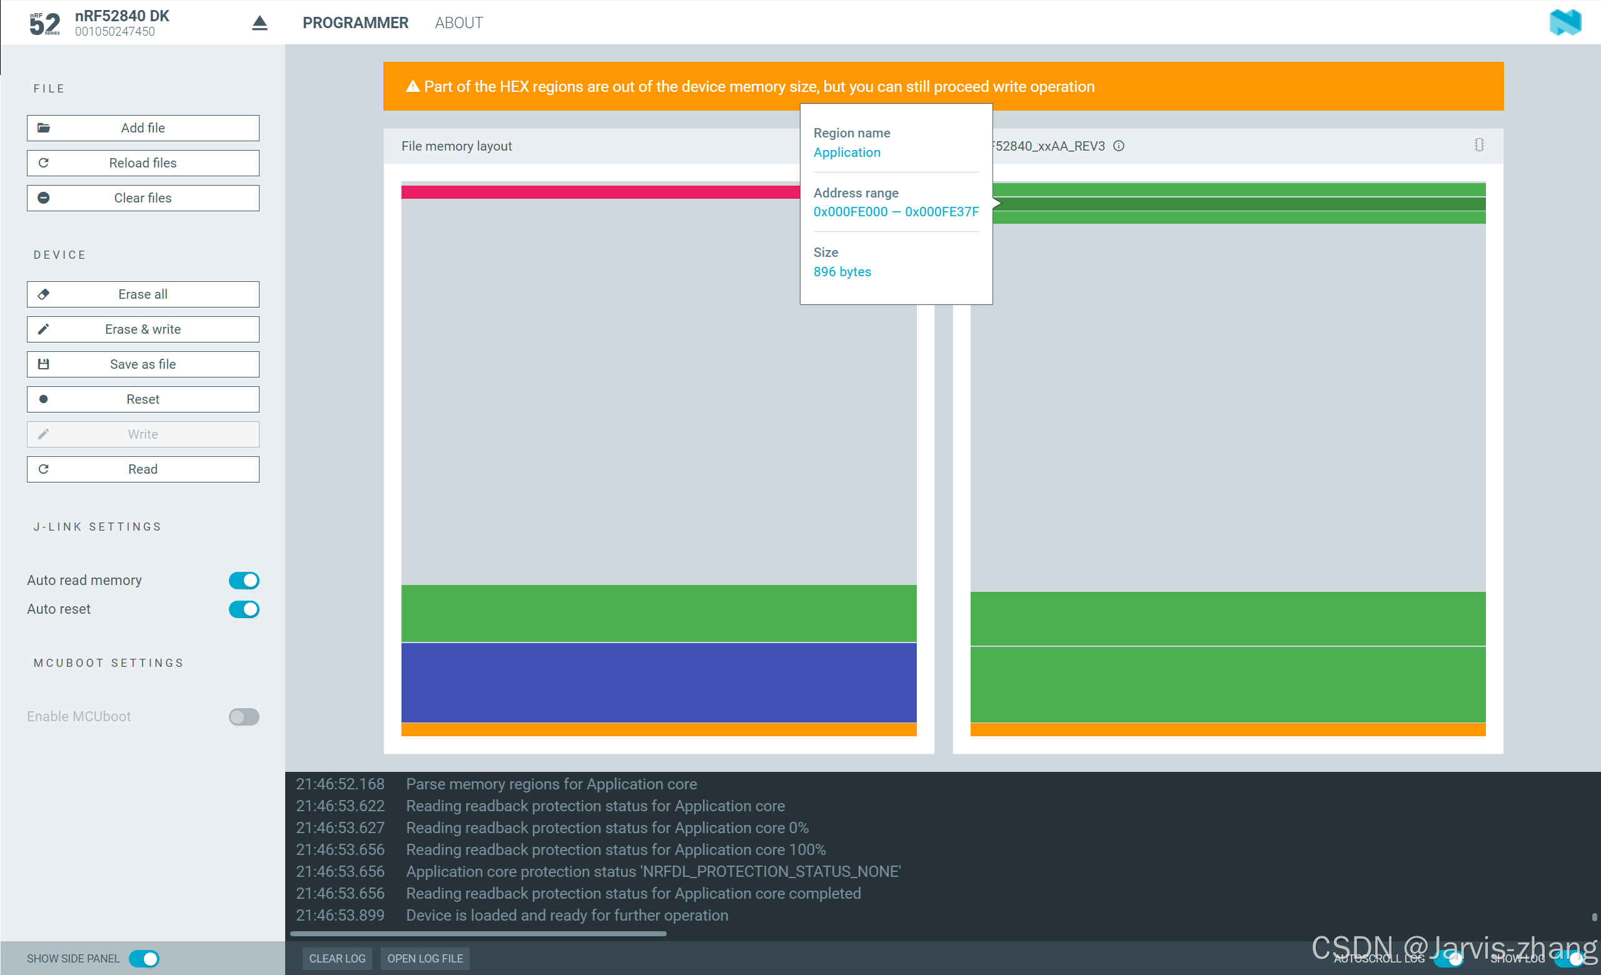1601x975 pixels.
Task: Click the pencil icon on Erase & write
Action: 44,329
